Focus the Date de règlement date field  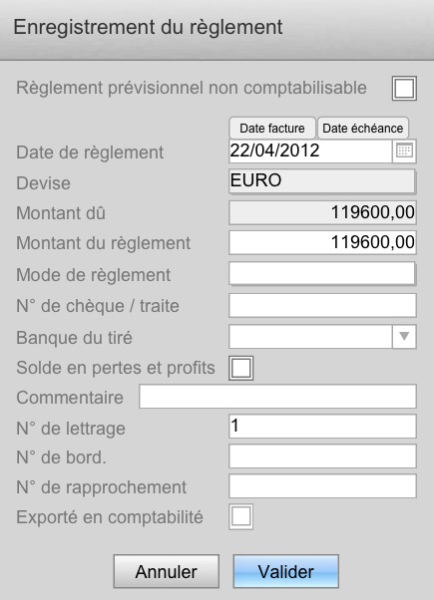tap(310, 150)
